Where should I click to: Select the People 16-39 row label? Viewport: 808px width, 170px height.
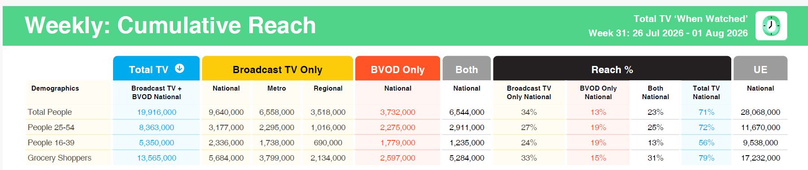51,143
